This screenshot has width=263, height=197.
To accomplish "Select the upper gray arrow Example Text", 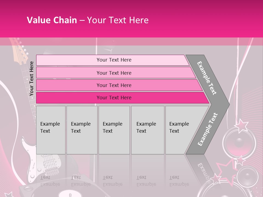I will pyautogui.click(x=207, y=78).
